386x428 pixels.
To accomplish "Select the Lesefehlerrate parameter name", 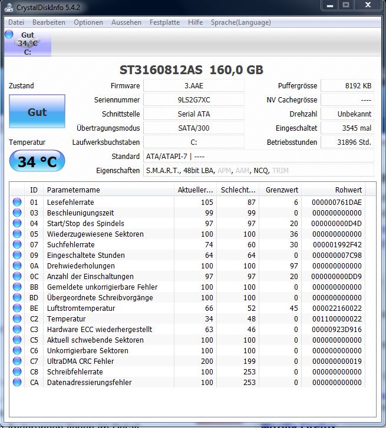I will [71, 203].
